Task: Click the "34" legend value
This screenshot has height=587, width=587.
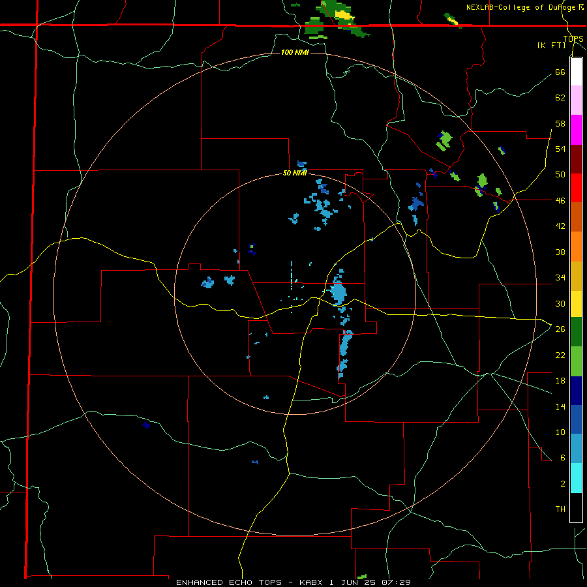Action: [560, 277]
